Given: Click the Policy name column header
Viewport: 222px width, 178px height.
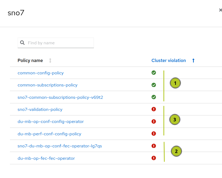Looking at the screenshot, I should pos(30,60).
